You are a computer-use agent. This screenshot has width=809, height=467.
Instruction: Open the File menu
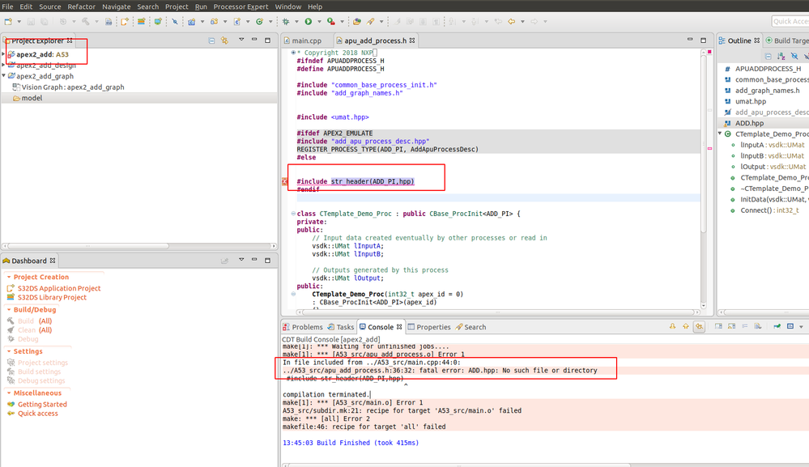(7, 6)
